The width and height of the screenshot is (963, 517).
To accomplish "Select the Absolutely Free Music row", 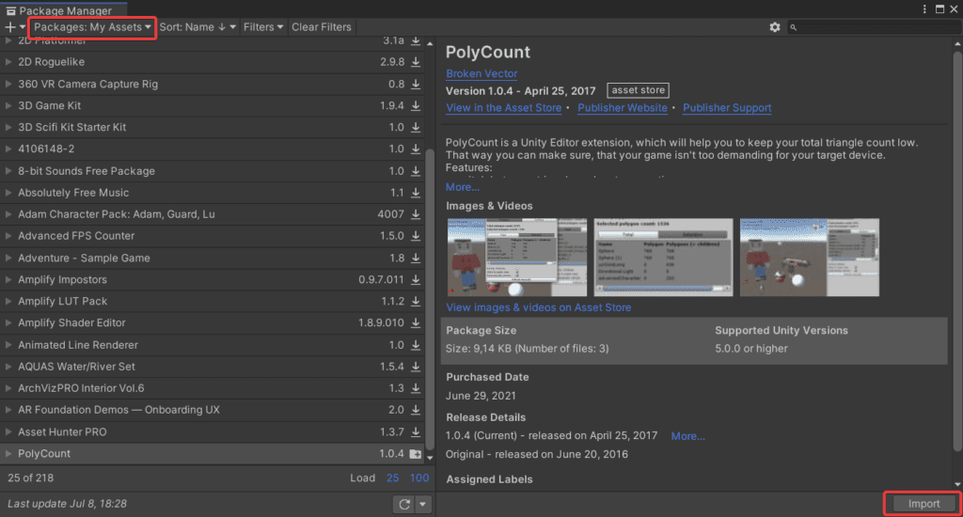I will 213,193.
